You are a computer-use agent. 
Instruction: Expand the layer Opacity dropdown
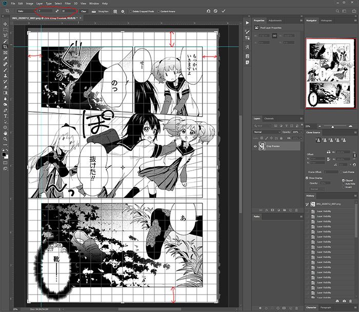tap(301, 132)
